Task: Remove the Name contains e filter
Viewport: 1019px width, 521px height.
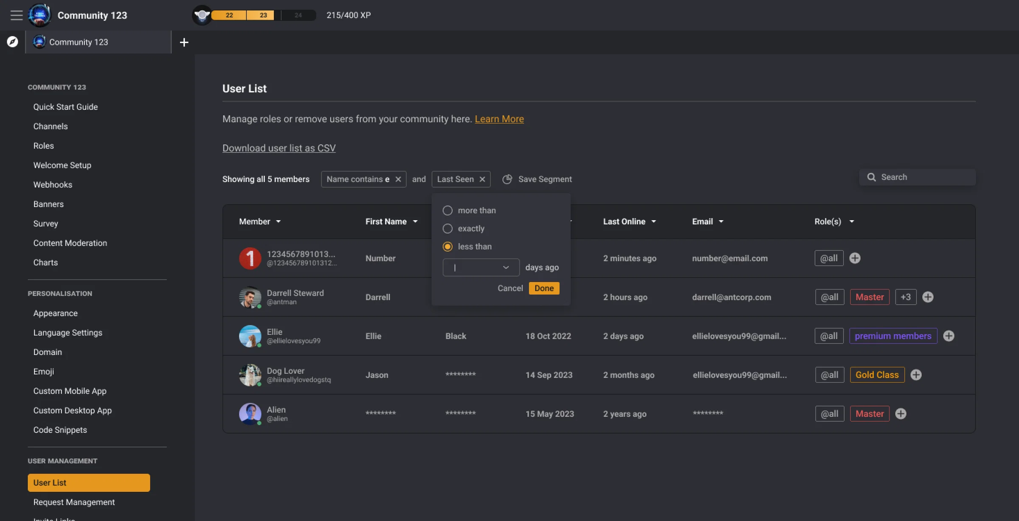Action: (x=398, y=179)
